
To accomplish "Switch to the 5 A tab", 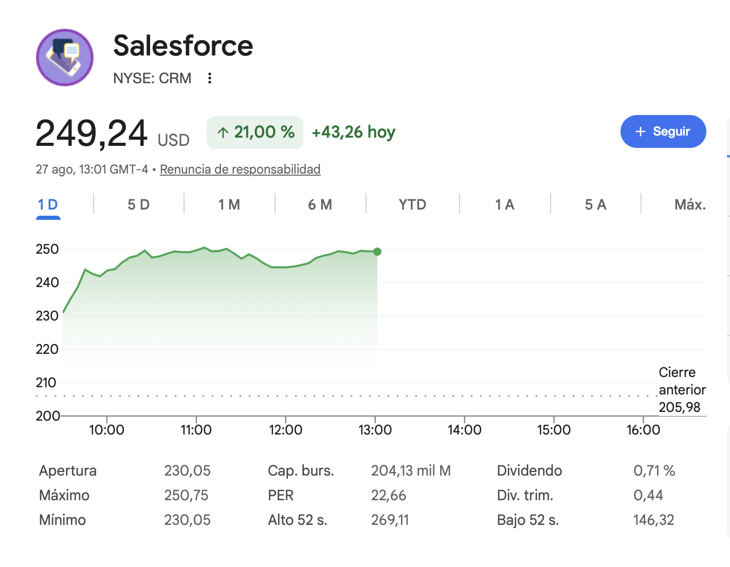I will [595, 205].
